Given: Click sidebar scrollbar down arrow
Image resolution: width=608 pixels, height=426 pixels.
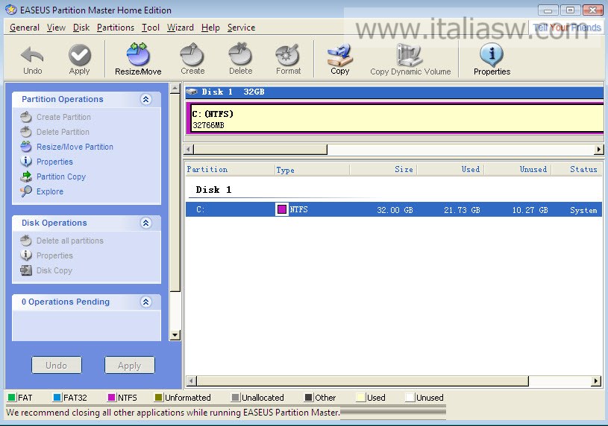Looking at the screenshot, I should [x=175, y=335].
